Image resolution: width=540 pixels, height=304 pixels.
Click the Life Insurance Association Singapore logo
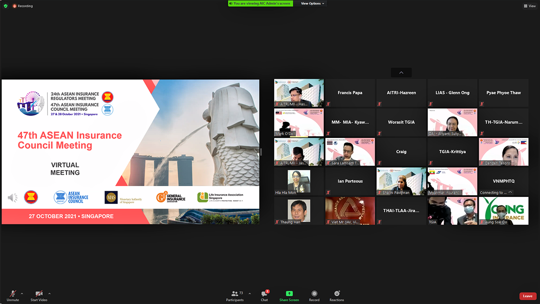[220, 197]
